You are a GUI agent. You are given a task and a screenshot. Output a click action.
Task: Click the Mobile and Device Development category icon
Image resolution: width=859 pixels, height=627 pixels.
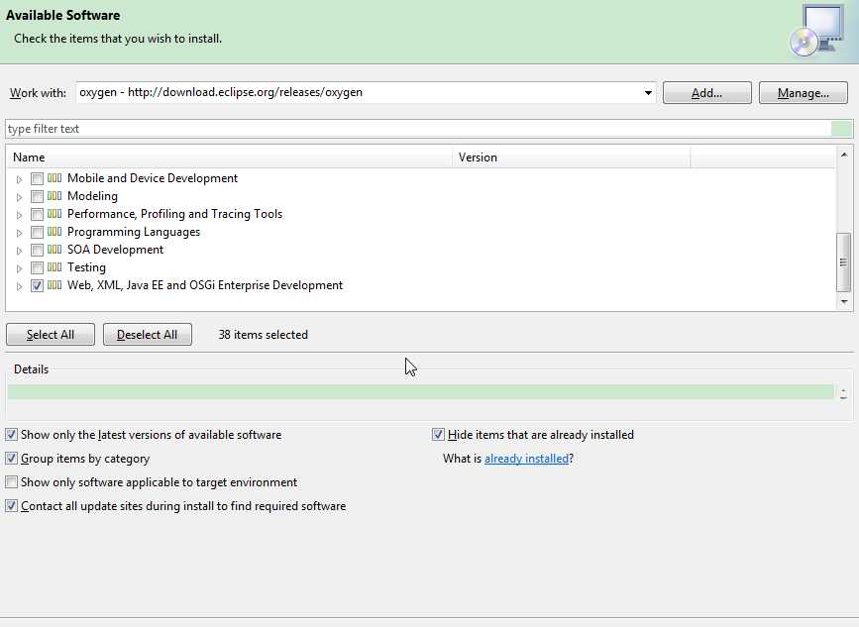click(x=54, y=178)
